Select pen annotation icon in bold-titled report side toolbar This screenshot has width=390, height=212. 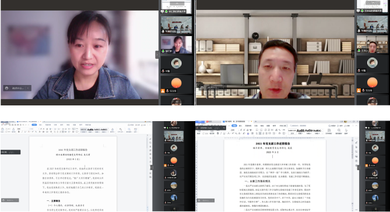click(x=356, y=143)
